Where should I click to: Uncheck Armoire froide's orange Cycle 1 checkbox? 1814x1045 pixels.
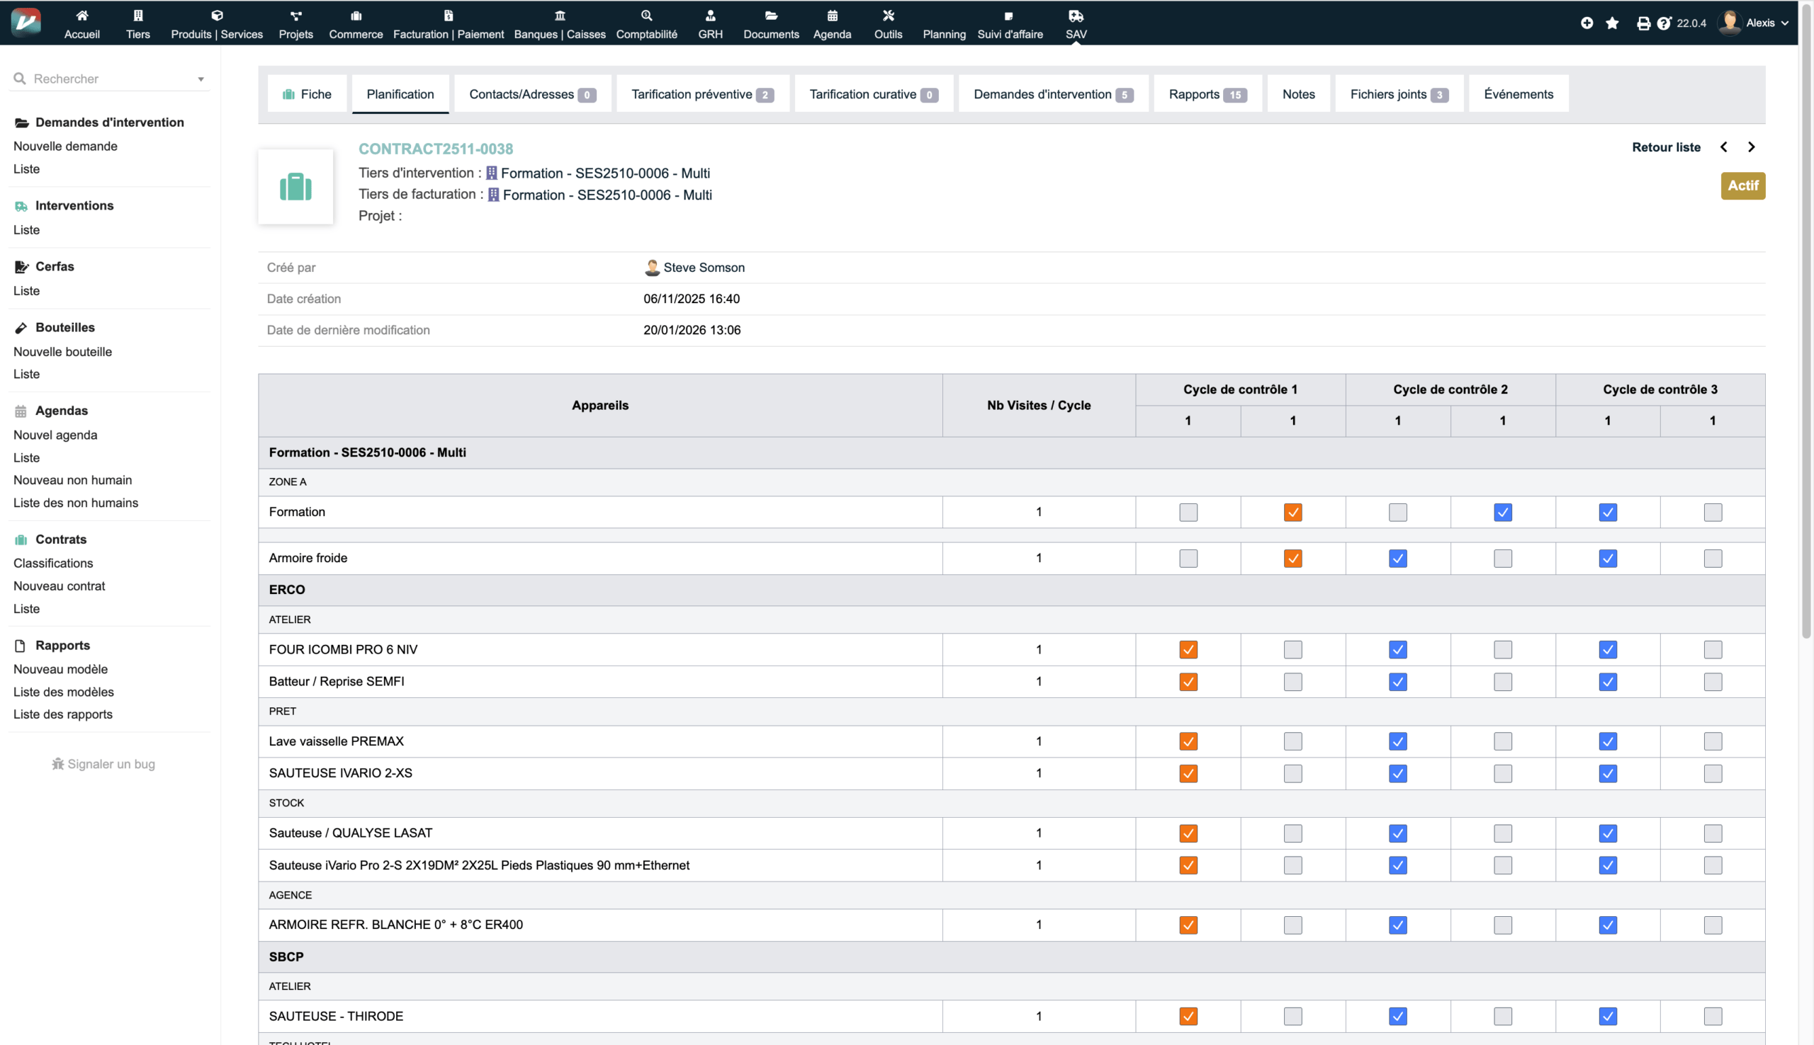[x=1292, y=559]
